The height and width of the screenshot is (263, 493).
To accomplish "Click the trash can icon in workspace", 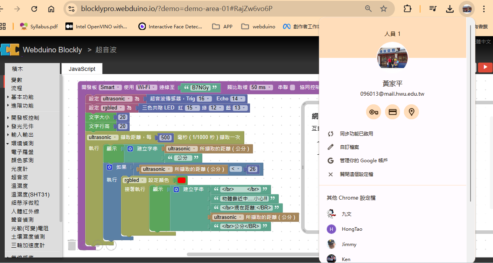I will [72, 244].
